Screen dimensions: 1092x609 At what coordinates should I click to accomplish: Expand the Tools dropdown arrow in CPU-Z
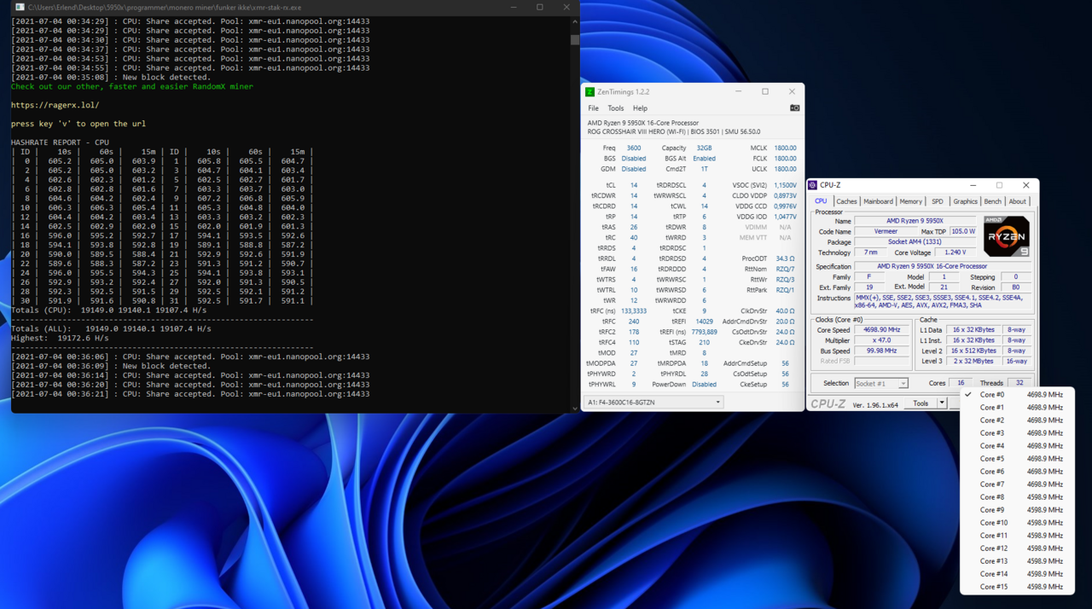pyautogui.click(x=942, y=403)
